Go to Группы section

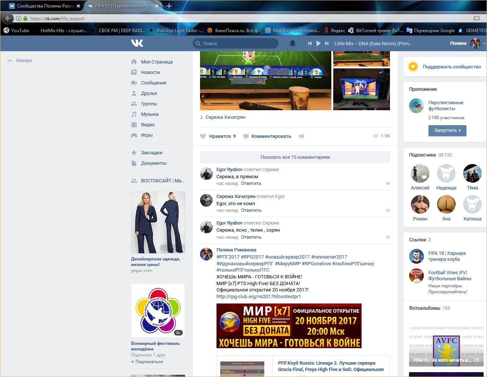point(149,103)
